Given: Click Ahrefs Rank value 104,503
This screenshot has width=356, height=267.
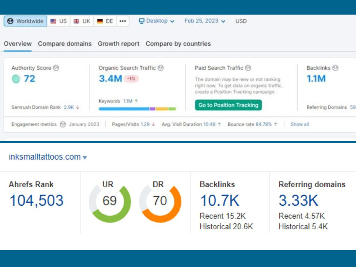Looking at the screenshot, I should click(x=36, y=201).
